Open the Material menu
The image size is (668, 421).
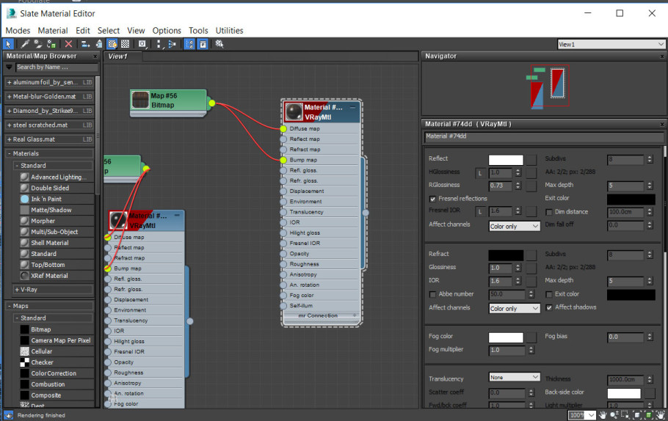pyautogui.click(x=53, y=31)
